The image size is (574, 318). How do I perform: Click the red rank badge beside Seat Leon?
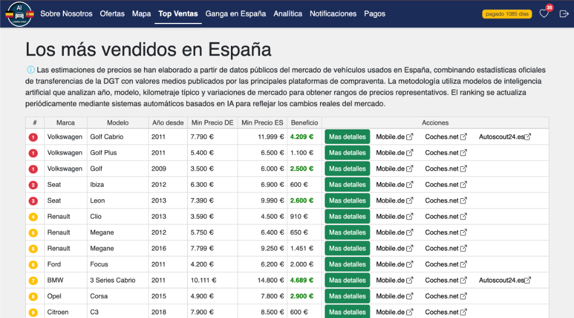[33, 200]
